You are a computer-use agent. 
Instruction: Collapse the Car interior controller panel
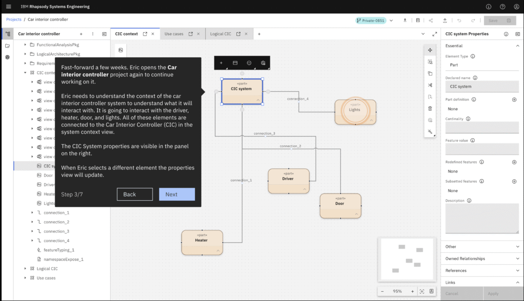(x=104, y=34)
